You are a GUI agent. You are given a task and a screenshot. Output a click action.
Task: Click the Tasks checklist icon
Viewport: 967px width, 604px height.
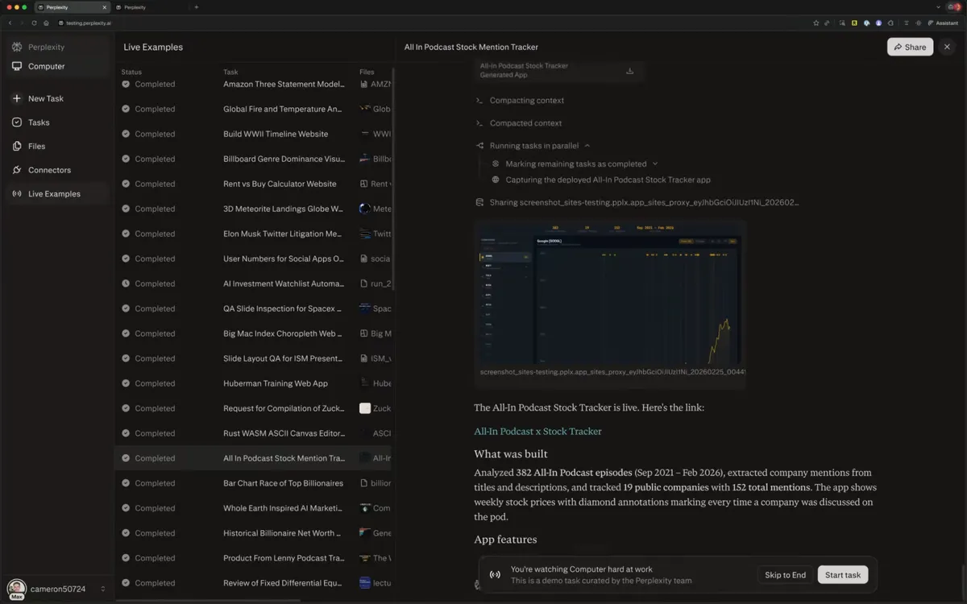click(x=17, y=122)
